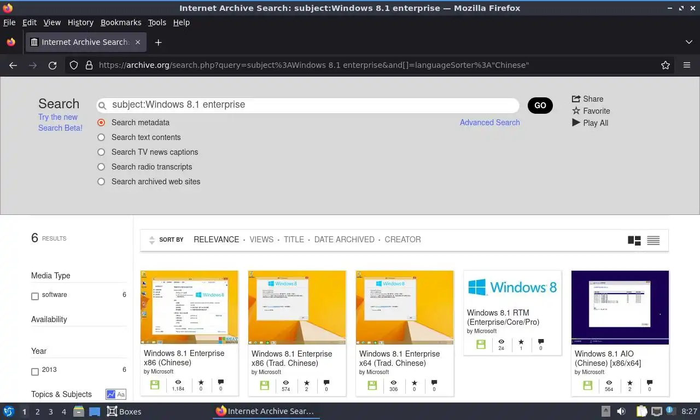Viewport: 700px width, 420px height.
Task: Sort results by CREATOR
Action: click(402, 240)
